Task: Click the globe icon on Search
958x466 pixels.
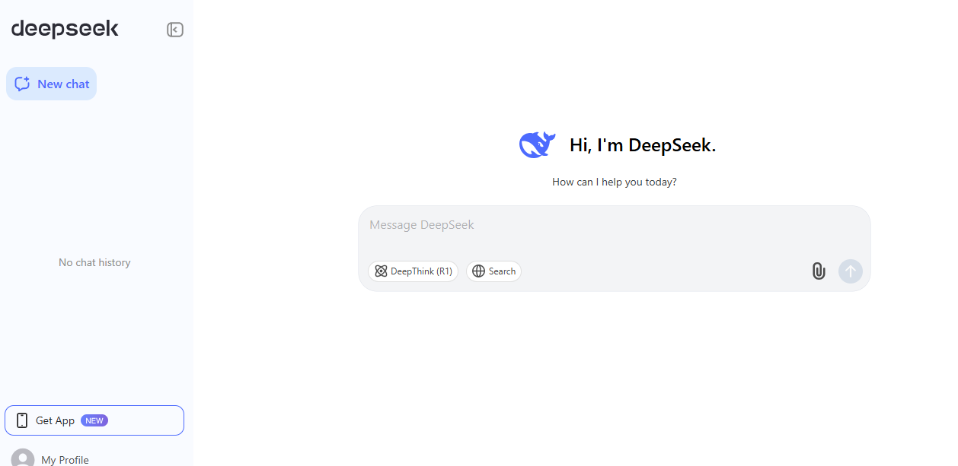Action: click(478, 271)
